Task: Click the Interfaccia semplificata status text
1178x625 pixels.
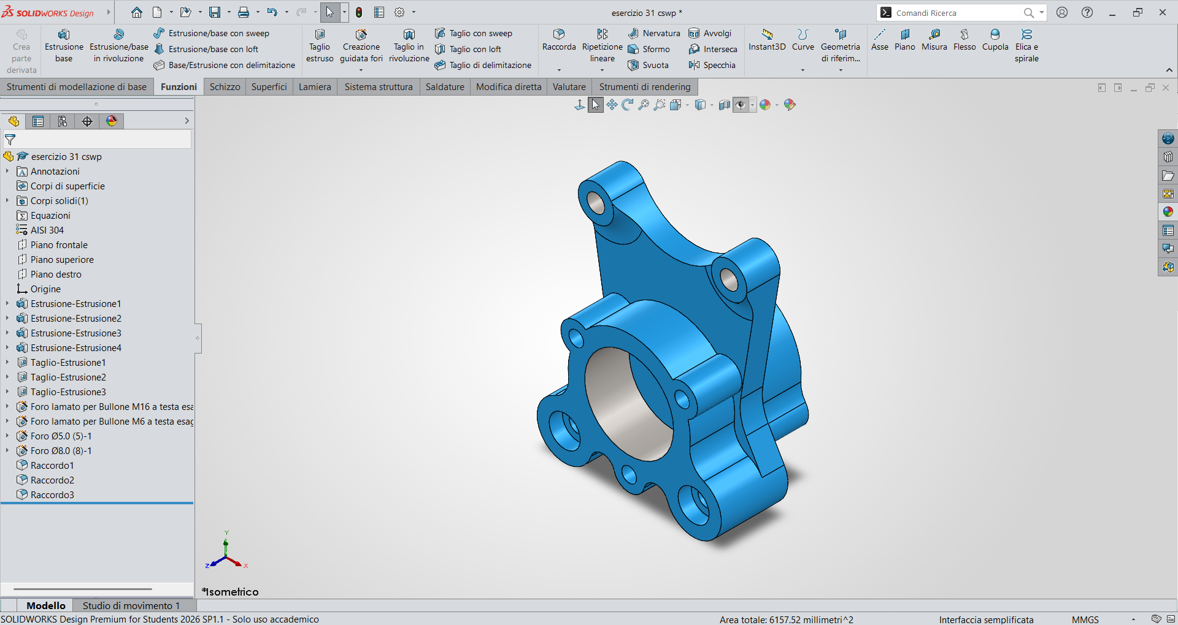Action: (986, 619)
